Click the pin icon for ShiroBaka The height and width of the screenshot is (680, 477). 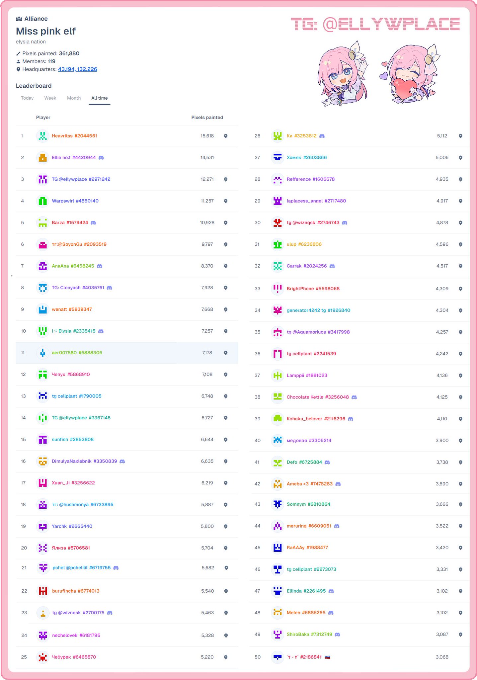pyautogui.click(x=461, y=635)
